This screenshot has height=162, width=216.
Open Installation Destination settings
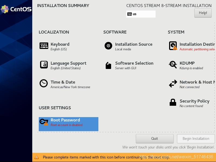coord(197,44)
